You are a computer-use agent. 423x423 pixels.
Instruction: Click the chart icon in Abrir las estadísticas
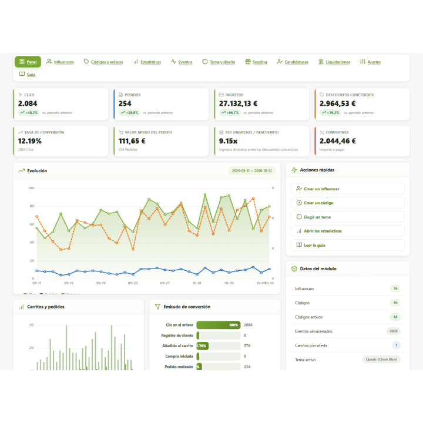tap(299, 231)
